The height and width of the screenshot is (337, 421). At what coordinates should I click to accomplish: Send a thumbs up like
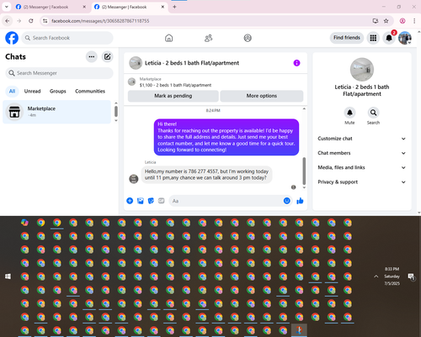[300, 201]
